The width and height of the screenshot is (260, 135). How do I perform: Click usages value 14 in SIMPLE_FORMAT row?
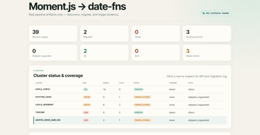pyautogui.click(x=104, y=89)
